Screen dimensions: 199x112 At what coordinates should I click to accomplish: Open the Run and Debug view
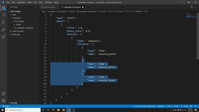click(3, 30)
